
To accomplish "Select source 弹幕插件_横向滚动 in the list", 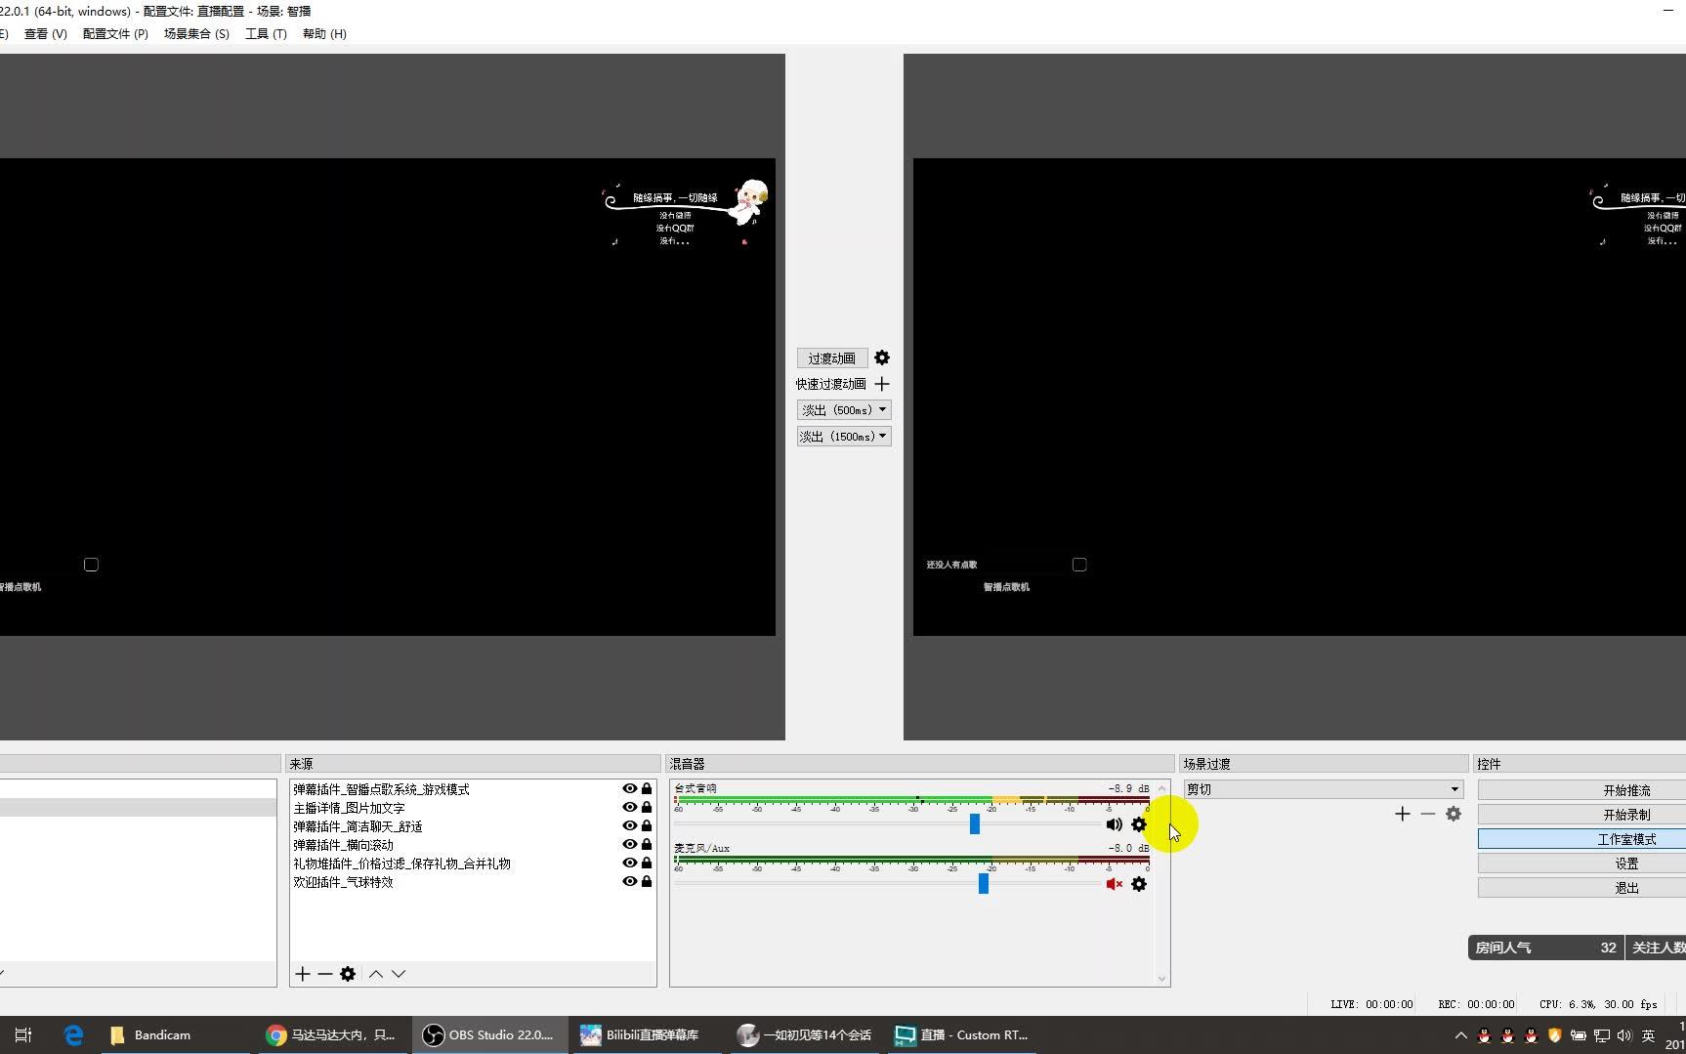I will (344, 845).
